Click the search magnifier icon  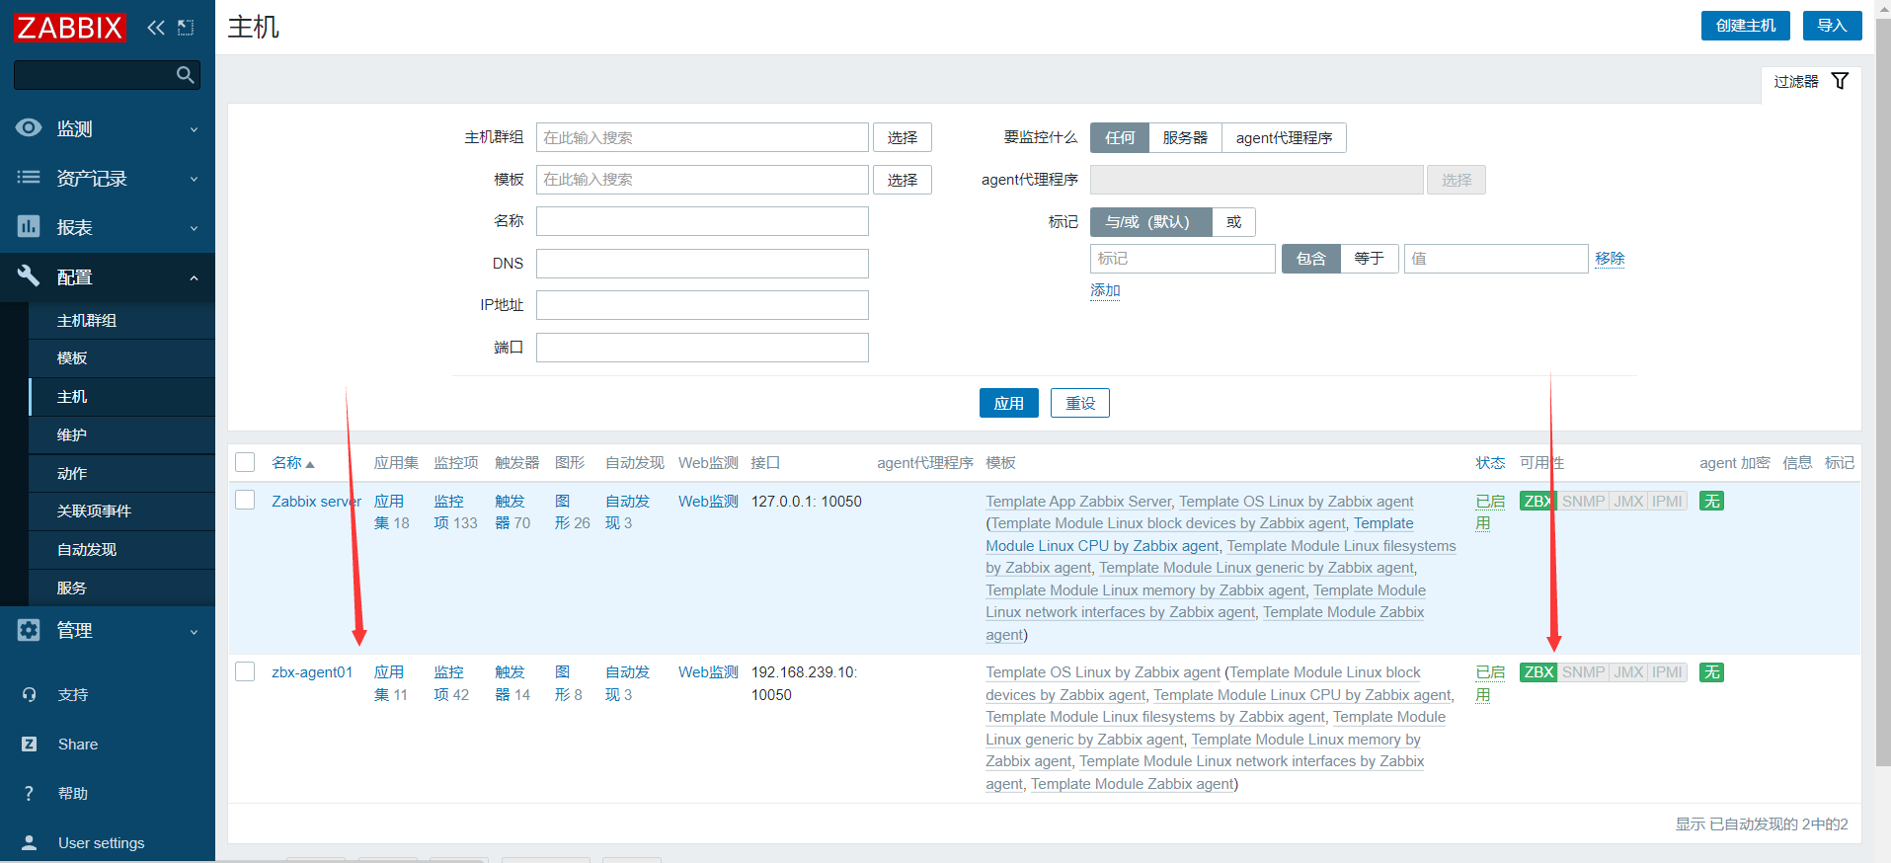coord(185,75)
